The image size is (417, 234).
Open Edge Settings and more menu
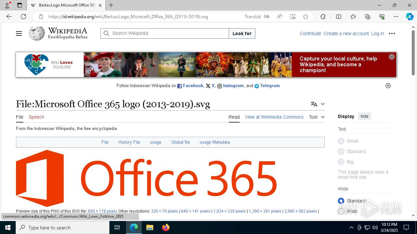[x=396, y=17]
